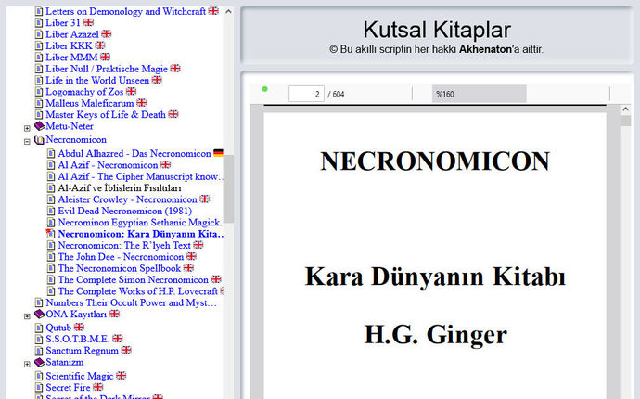Click the Kutsal Kitaplar heading
640x399 pixels.
point(437,30)
